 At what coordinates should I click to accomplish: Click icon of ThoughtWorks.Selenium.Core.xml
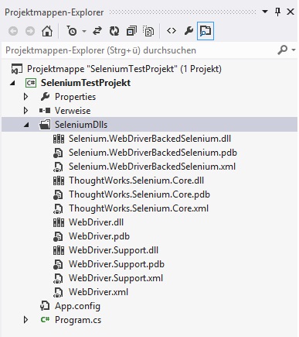pos(58,208)
